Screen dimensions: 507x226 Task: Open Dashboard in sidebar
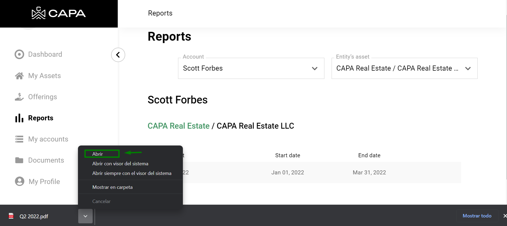tap(45, 54)
